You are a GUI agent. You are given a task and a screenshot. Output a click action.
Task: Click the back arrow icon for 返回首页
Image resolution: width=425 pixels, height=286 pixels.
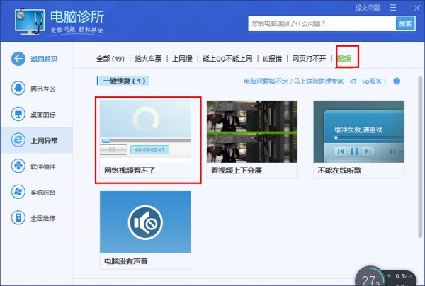point(18,59)
